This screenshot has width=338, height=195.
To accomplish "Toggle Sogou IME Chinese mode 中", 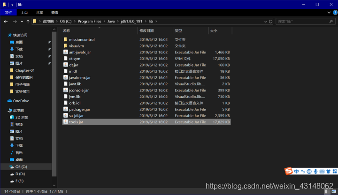I will [296, 171].
